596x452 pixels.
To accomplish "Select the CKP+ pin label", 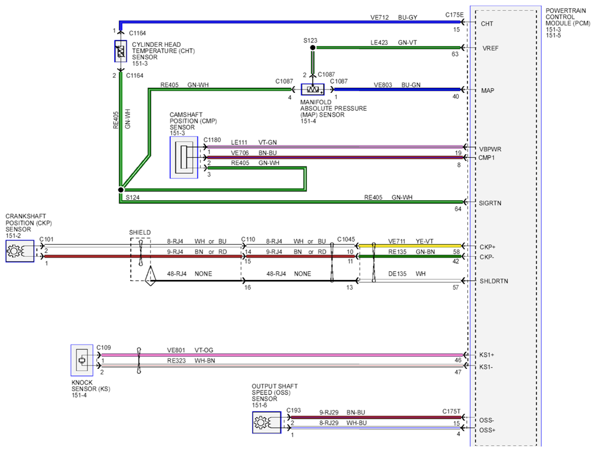I will click(x=488, y=247).
